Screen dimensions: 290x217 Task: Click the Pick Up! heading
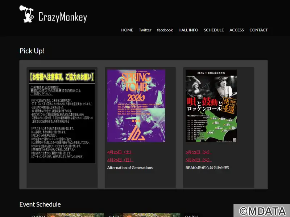32,51
